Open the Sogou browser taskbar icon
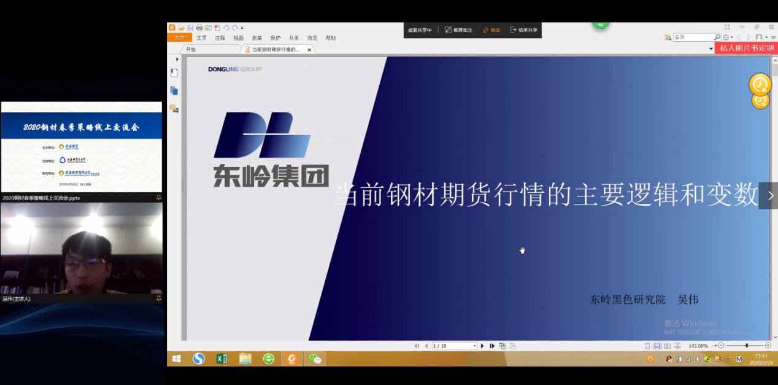778x385 pixels. coord(198,359)
